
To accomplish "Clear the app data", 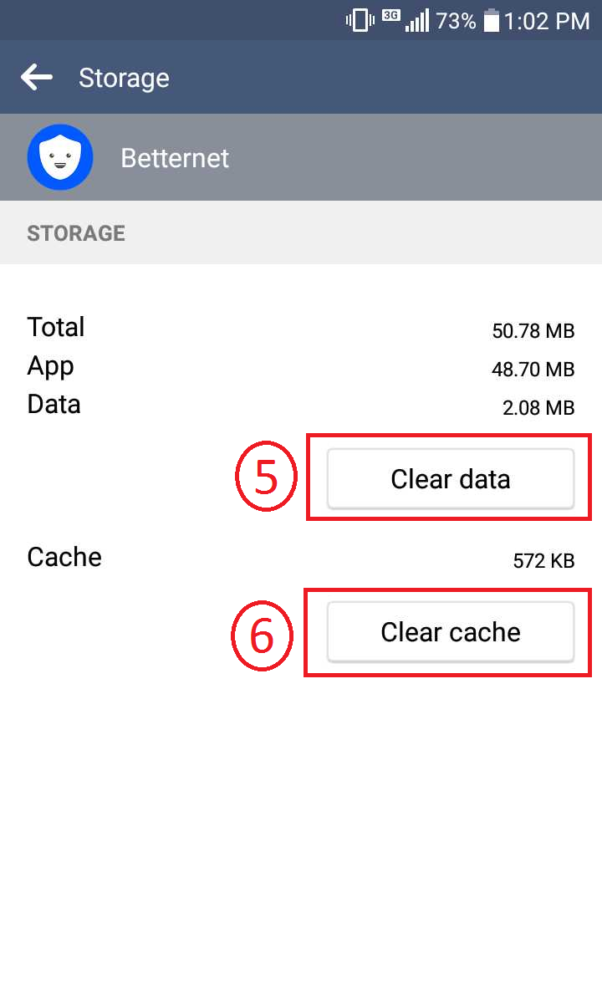I will pos(451,478).
